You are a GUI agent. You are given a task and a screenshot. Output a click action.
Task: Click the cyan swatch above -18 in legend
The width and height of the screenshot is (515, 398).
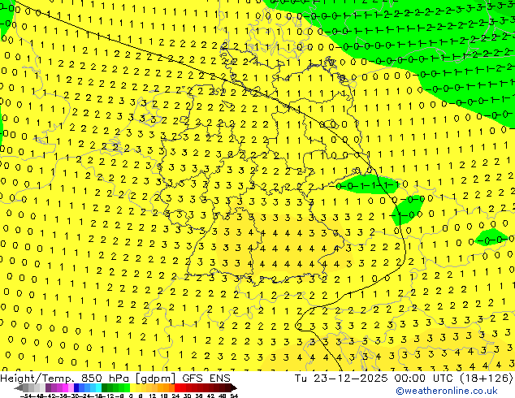tap(98, 388)
